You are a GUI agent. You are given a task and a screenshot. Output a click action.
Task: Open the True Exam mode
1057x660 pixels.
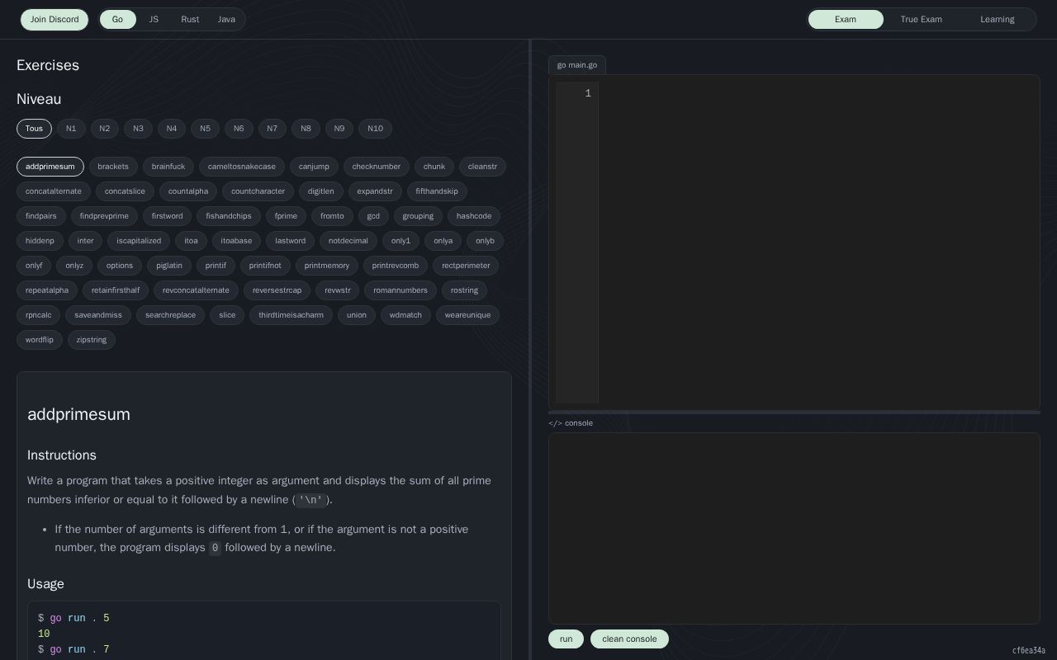pyautogui.click(x=921, y=20)
